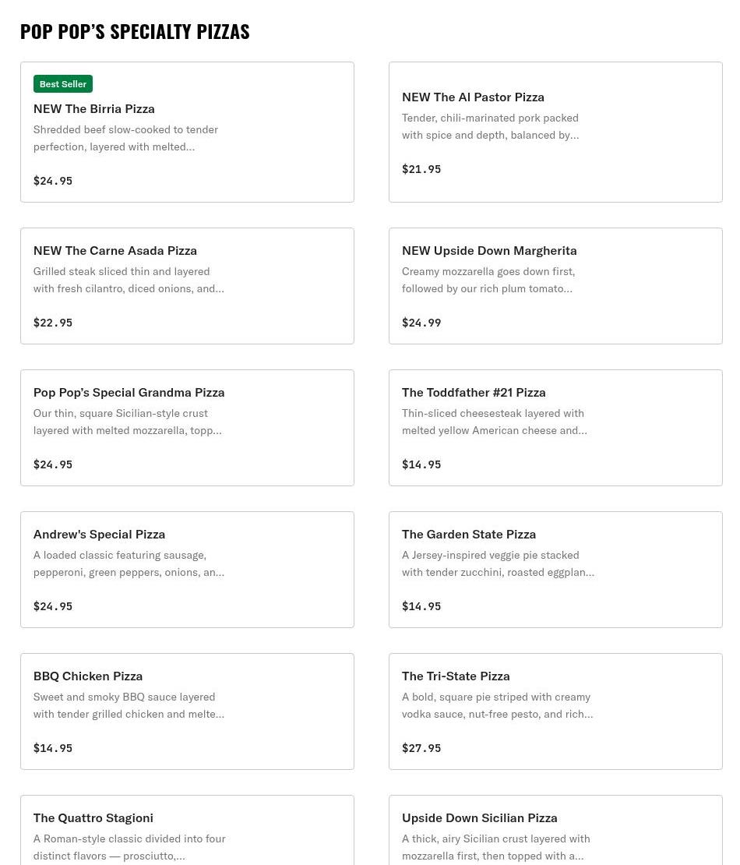Open The Toddfather #21 Pizza
The image size is (740, 865).
click(x=555, y=428)
